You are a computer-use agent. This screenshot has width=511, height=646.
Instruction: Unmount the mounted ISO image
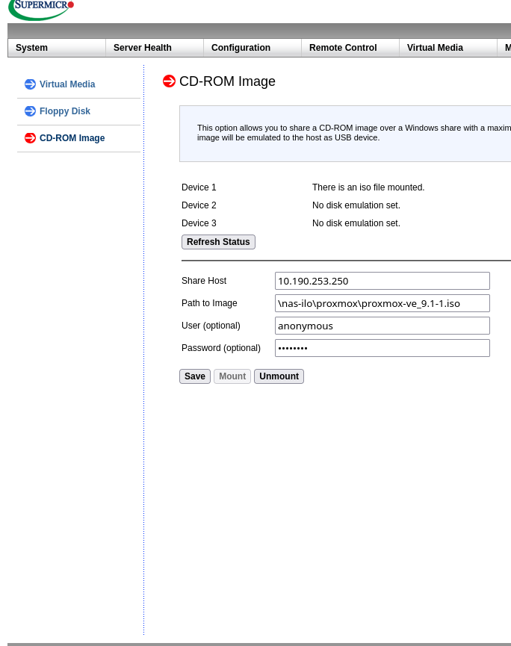pyautogui.click(x=279, y=376)
